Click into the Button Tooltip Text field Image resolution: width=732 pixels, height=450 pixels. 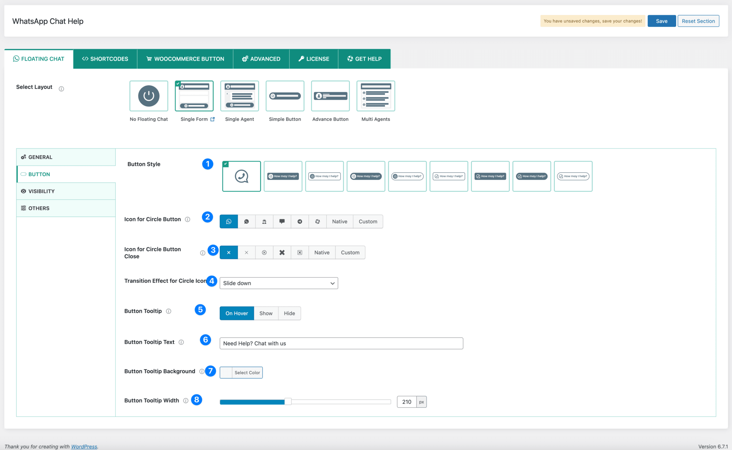pyautogui.click(x=341, y=343)
